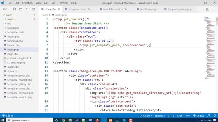Open the Run menu
Image resolution: width=218 pixels, height=122 pixels.
[x=53, y=3]
